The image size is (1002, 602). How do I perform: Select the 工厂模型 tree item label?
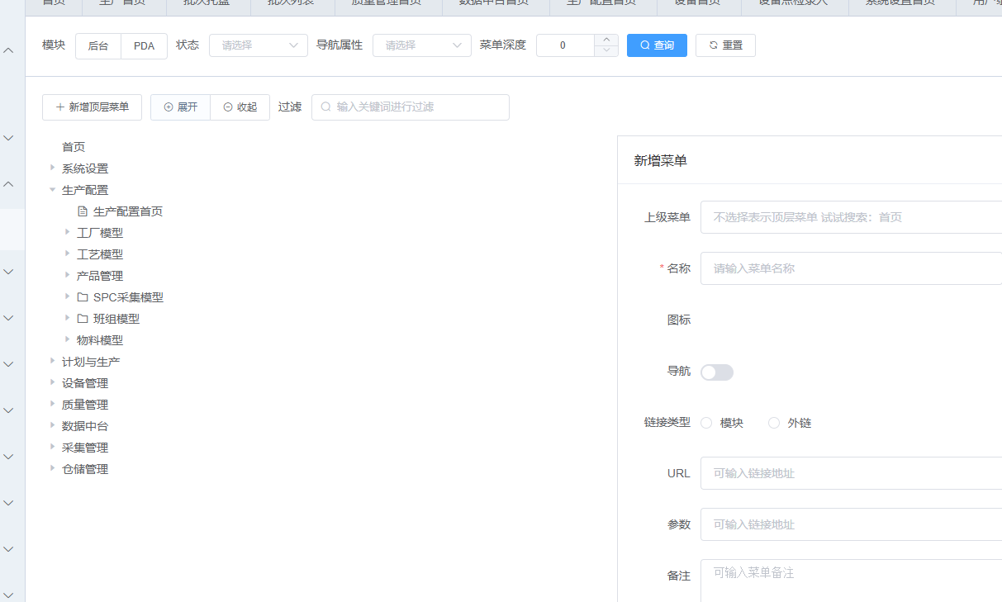[x=100, y=233]
